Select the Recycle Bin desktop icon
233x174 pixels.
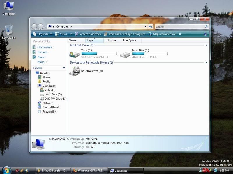click(x=9, y=32)
